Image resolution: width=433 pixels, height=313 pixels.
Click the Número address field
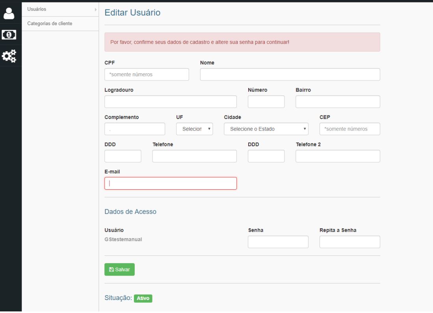pos(266,102)
